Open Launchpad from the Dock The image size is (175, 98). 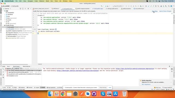[57, 94]
